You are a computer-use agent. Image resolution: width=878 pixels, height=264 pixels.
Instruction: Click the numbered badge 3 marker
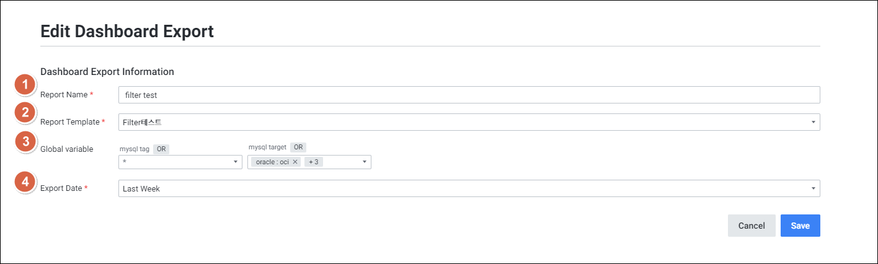pos(25,141)
